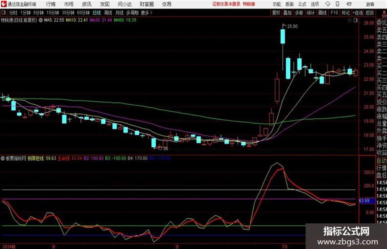Click the 画线 drawing tools button

point(322,13)
